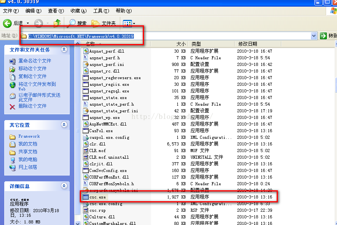
Task: Collapse the 其它位置 panel
Action: 64,125
